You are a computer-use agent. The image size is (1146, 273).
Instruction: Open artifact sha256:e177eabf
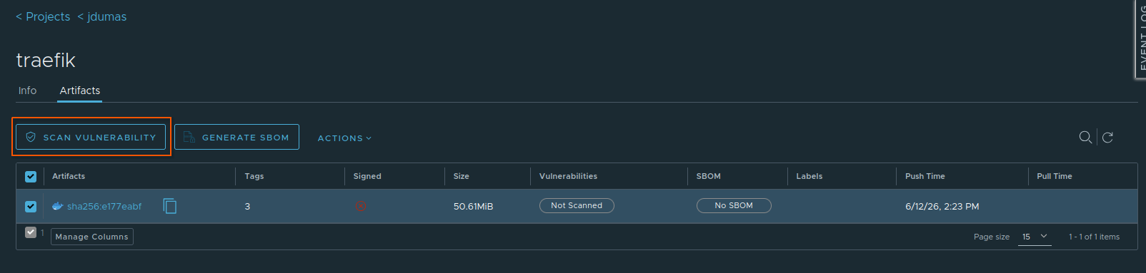104,207
